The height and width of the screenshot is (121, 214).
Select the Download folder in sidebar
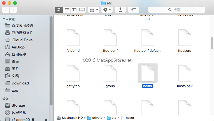click(x=20, y=83)
